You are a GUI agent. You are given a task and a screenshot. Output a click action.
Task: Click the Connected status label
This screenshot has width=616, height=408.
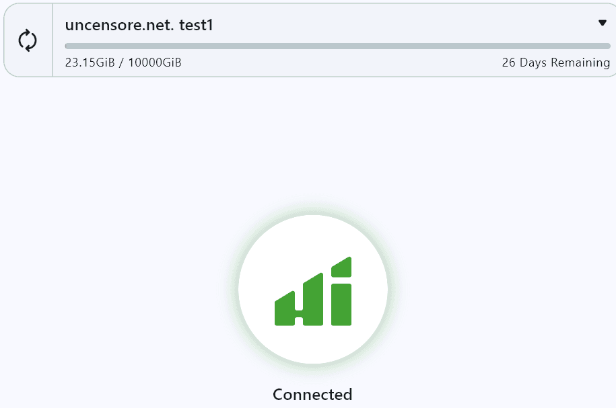313,395
